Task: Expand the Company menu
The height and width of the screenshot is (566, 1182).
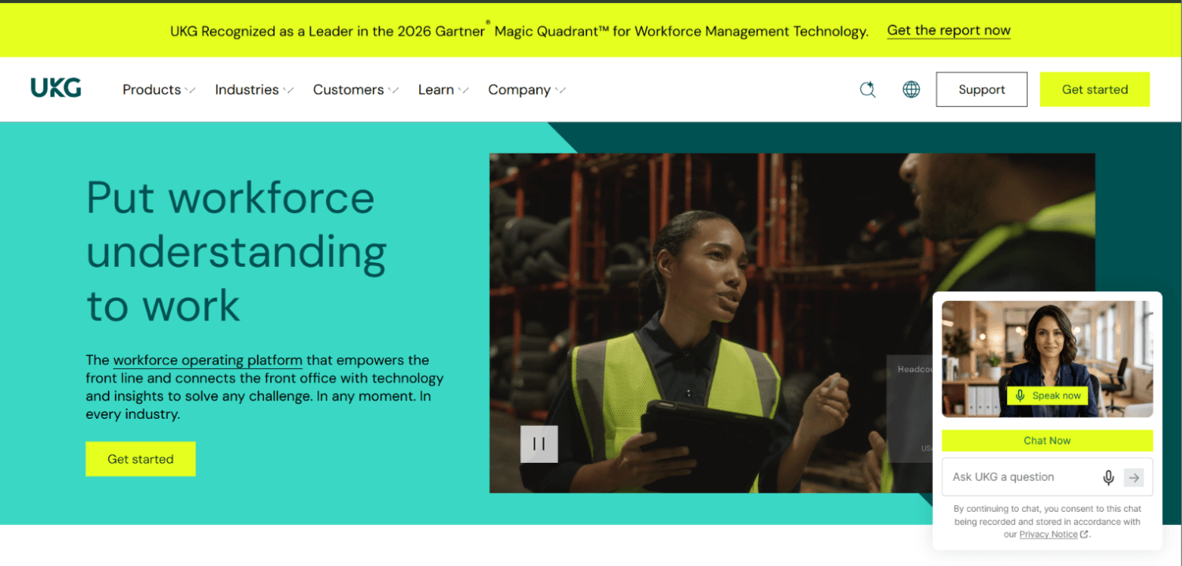Action: tap(527, 90)
